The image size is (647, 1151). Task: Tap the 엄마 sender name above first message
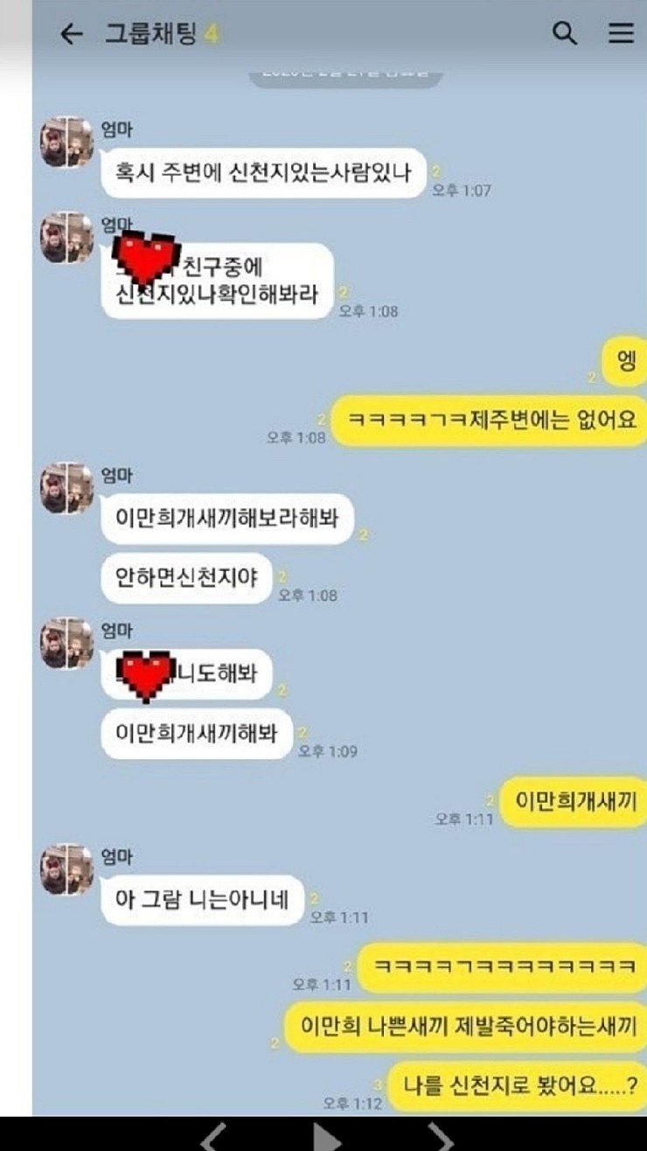point(118,132)
